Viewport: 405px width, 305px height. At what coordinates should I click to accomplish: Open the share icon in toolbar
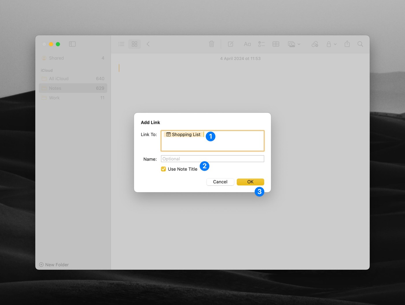(x=347, y=44)
